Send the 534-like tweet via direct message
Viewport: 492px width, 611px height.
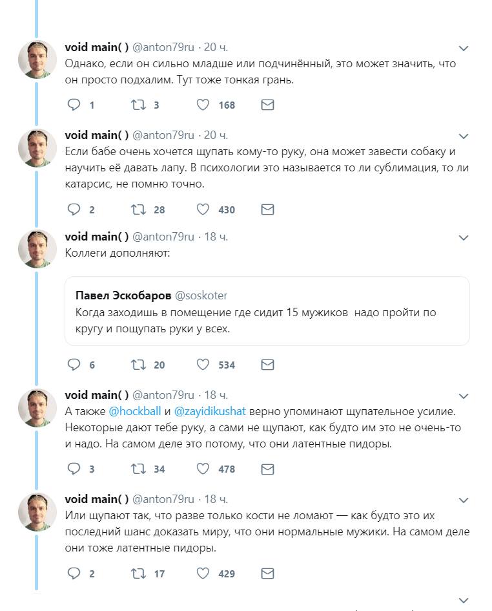[267, 365]
